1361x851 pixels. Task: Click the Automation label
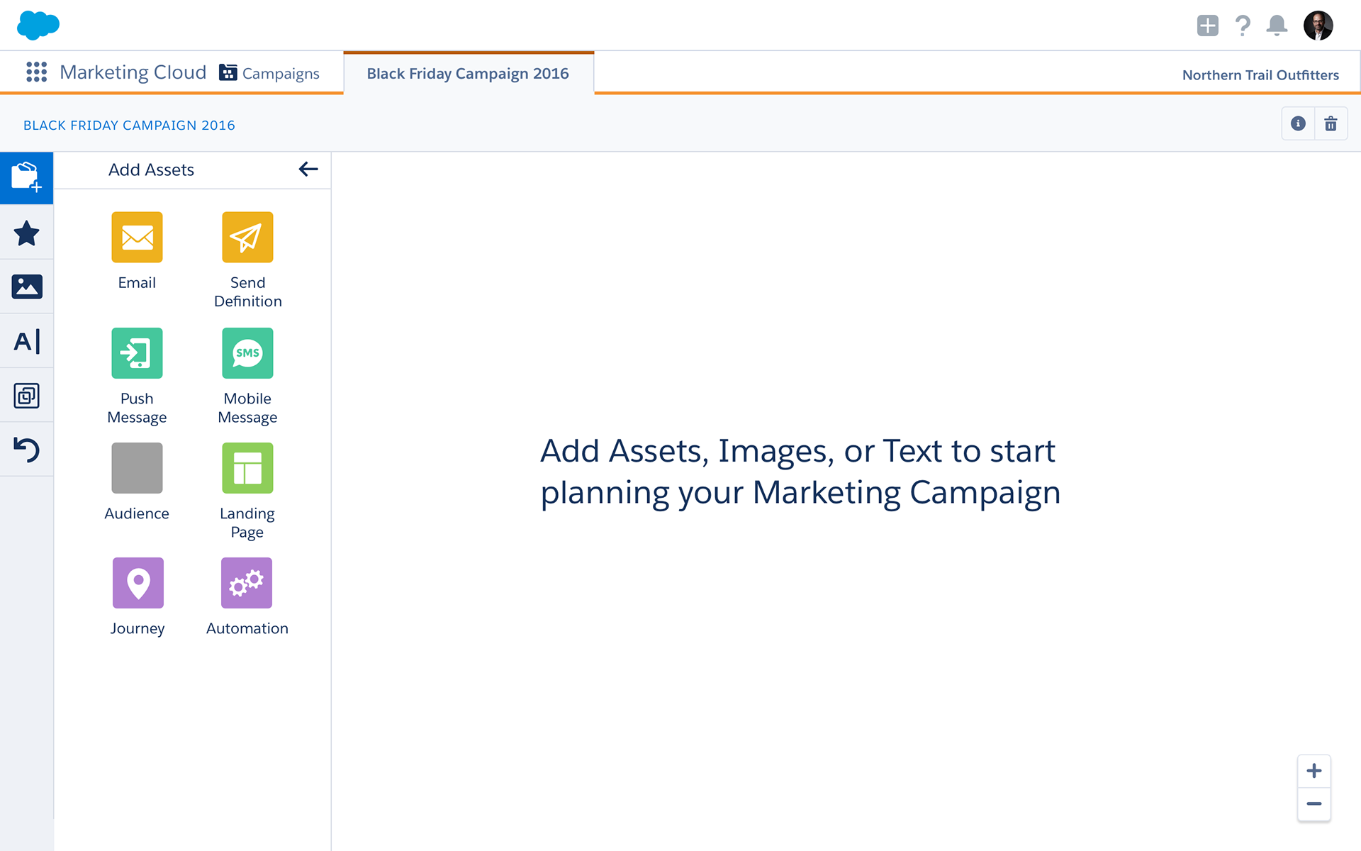[247, 628]
